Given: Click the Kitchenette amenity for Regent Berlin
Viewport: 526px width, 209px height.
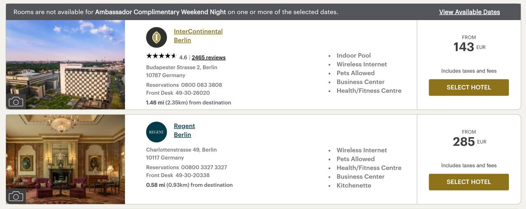Looking at the screenshot, I should pos(354,186).
